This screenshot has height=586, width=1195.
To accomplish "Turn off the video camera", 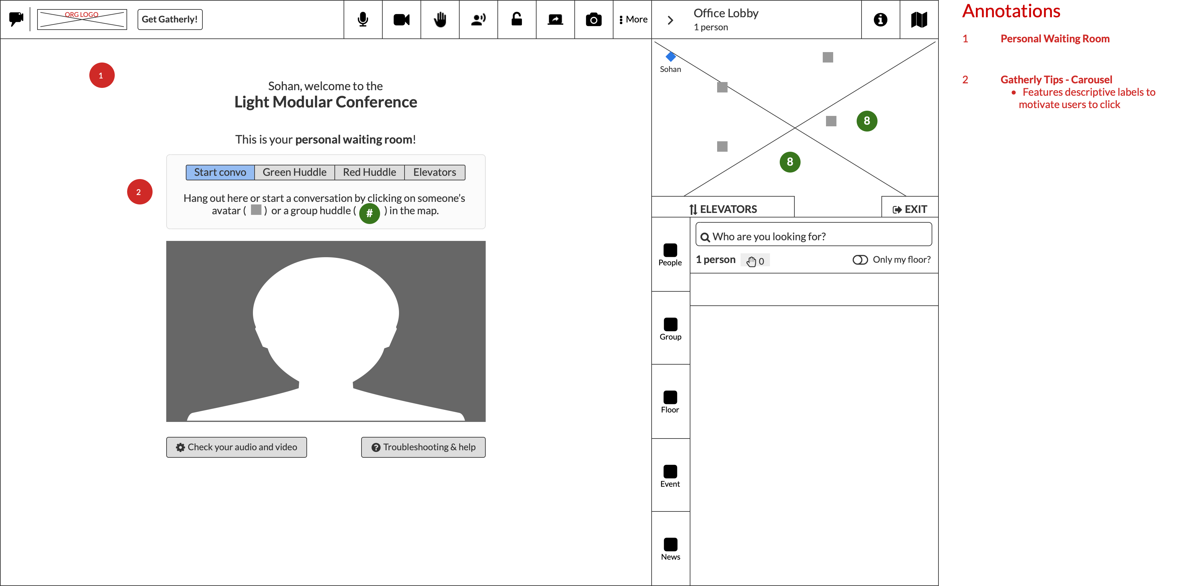I will [402, 20].
